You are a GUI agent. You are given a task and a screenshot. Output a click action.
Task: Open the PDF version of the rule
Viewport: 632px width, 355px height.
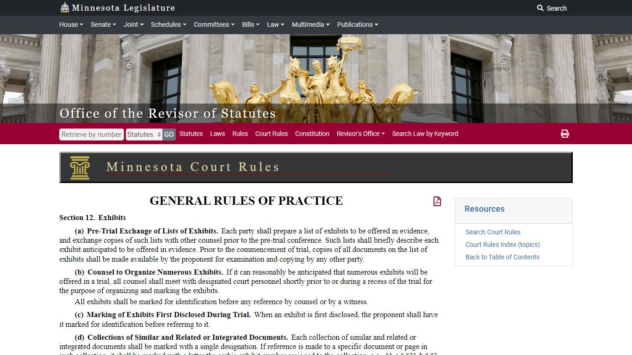click(x=437, y=201)
